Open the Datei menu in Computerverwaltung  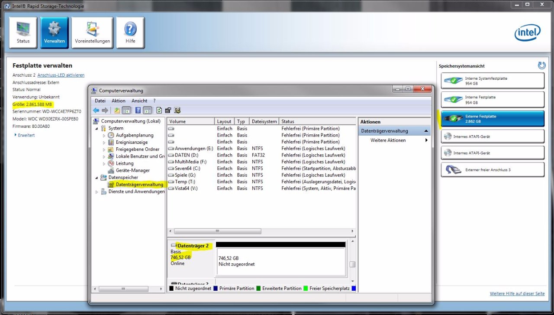click(x=100, y=101)
